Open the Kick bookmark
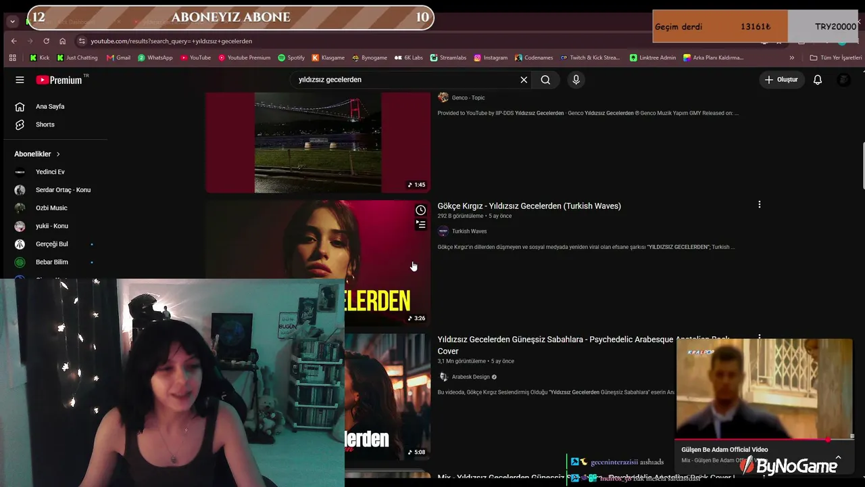 [x=39, y=57]
